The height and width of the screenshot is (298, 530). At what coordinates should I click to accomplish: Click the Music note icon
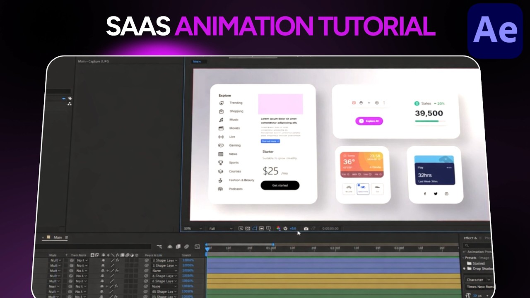coord(221,120)
